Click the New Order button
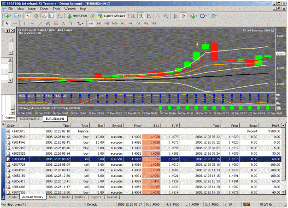The height and width of the screenshot is (208, 288). [77, 16]
